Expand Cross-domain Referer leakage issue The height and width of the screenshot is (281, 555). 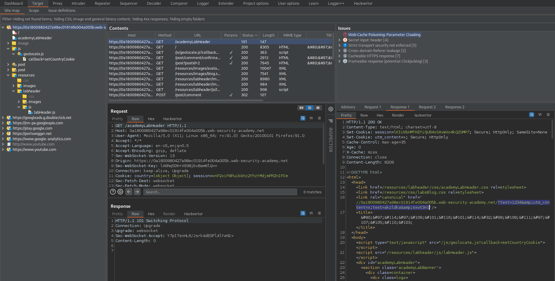(x=340, y=51)
